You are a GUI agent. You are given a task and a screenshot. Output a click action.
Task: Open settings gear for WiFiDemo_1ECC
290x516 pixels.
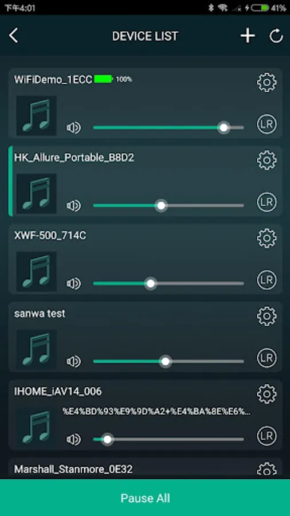[x=267, y=82]
